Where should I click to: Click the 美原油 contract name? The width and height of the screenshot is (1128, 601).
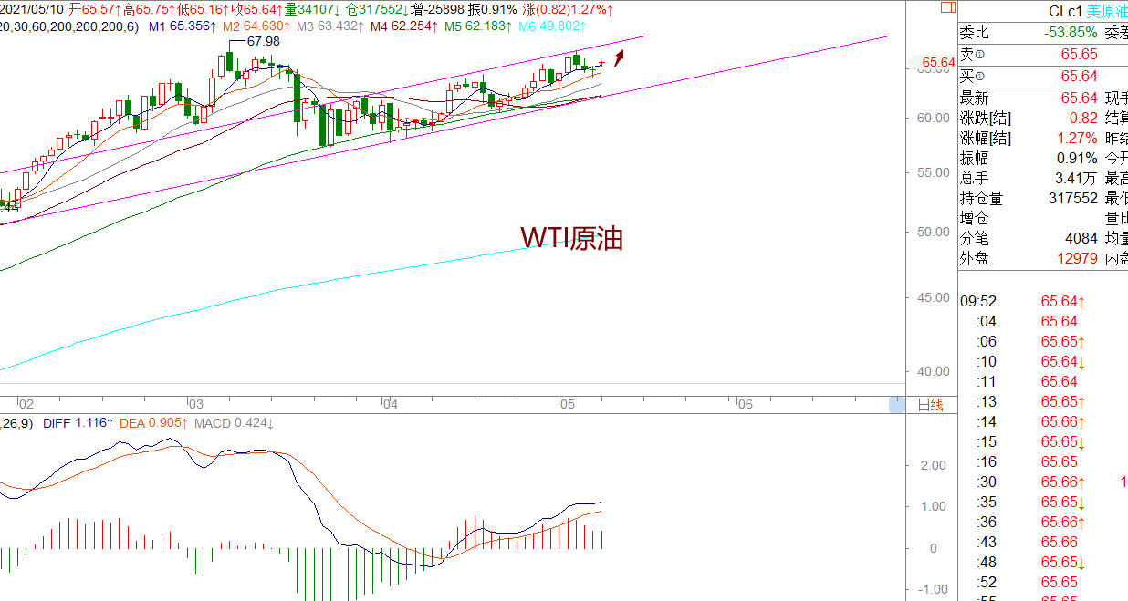1106,11
